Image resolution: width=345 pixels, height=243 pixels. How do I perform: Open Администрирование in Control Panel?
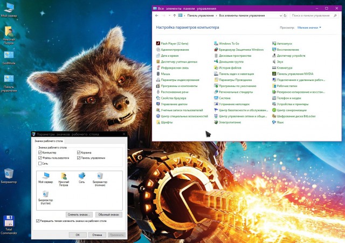pyautogui.click(x=172, y=50)
